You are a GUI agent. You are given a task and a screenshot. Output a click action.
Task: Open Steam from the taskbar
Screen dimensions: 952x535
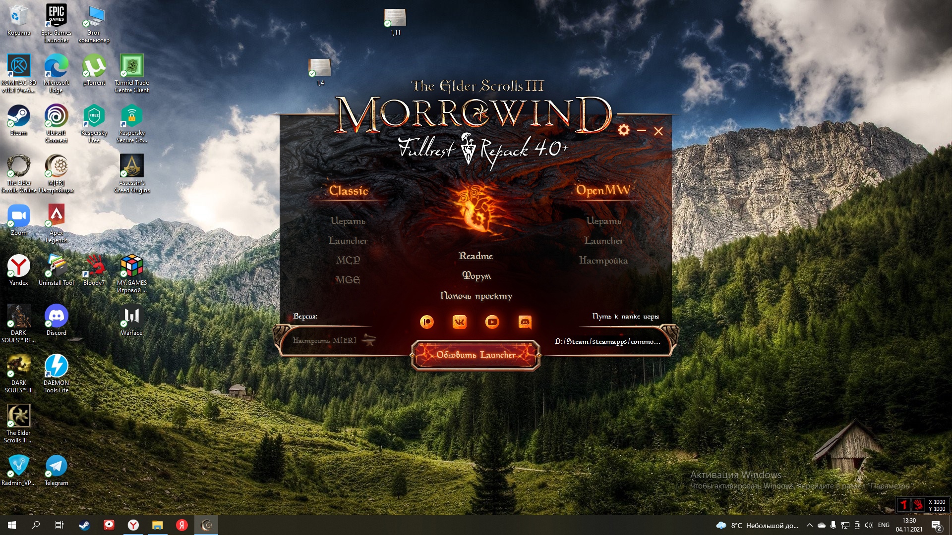pyautogui.click(x=85, y=525)
